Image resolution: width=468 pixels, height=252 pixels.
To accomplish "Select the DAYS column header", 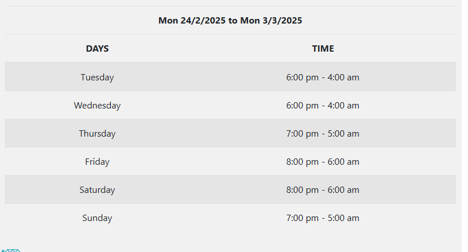I will 97,49.
